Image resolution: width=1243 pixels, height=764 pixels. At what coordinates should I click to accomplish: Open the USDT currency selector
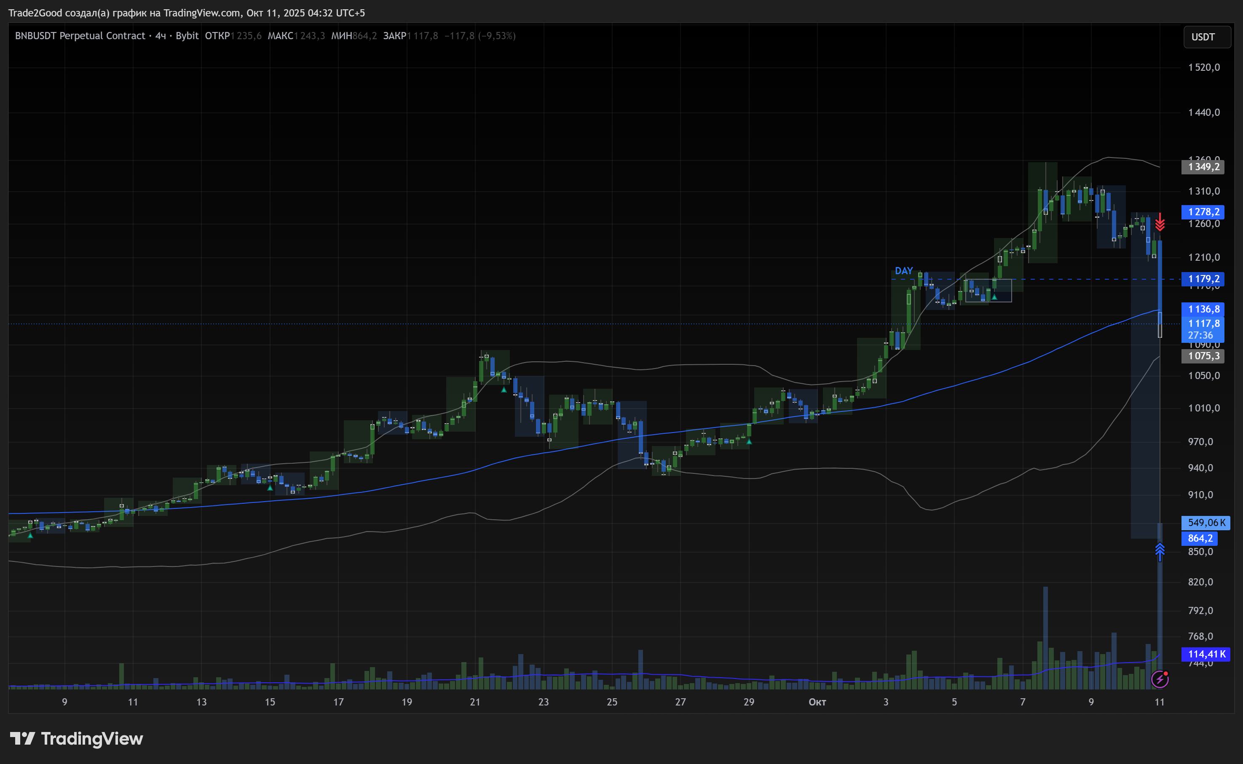click(1207, 37)
